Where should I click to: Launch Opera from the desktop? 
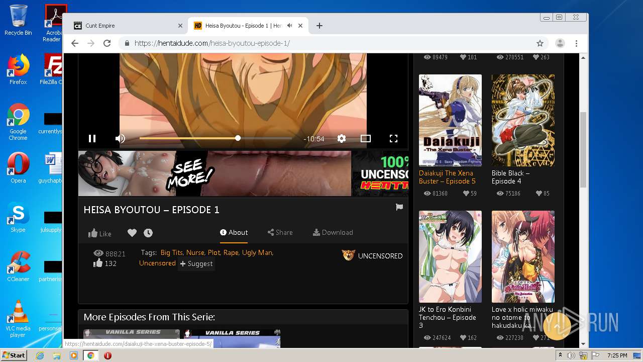coord(18,168)
